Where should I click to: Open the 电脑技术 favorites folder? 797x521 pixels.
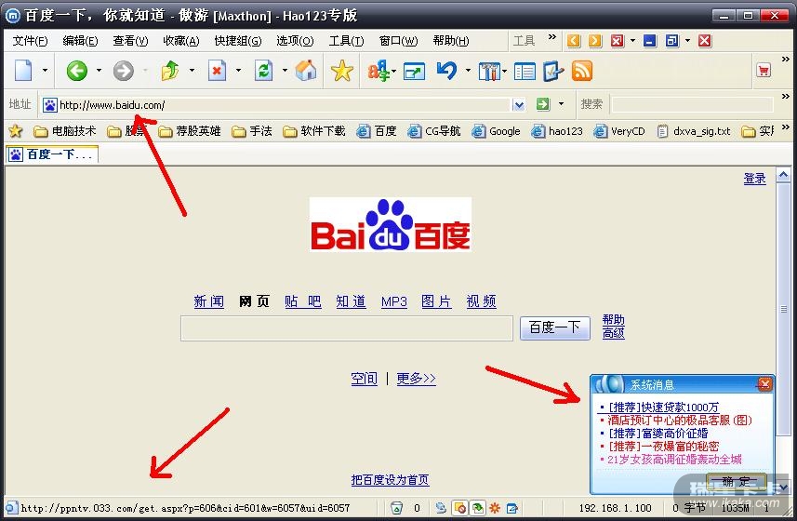coord(65,131)
